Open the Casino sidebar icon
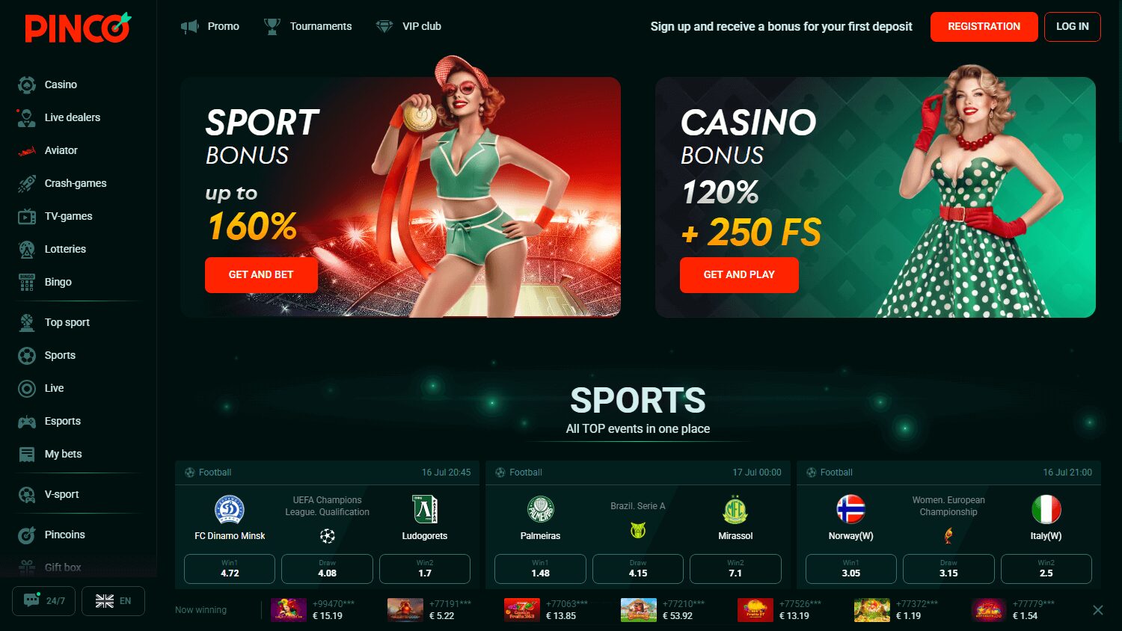Viewport: 1122px width, 631px height. pyautogui.click(x=27, y=84)
